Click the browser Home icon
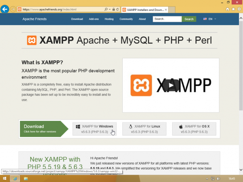243x182 pixels. click(x=227, y=9)
